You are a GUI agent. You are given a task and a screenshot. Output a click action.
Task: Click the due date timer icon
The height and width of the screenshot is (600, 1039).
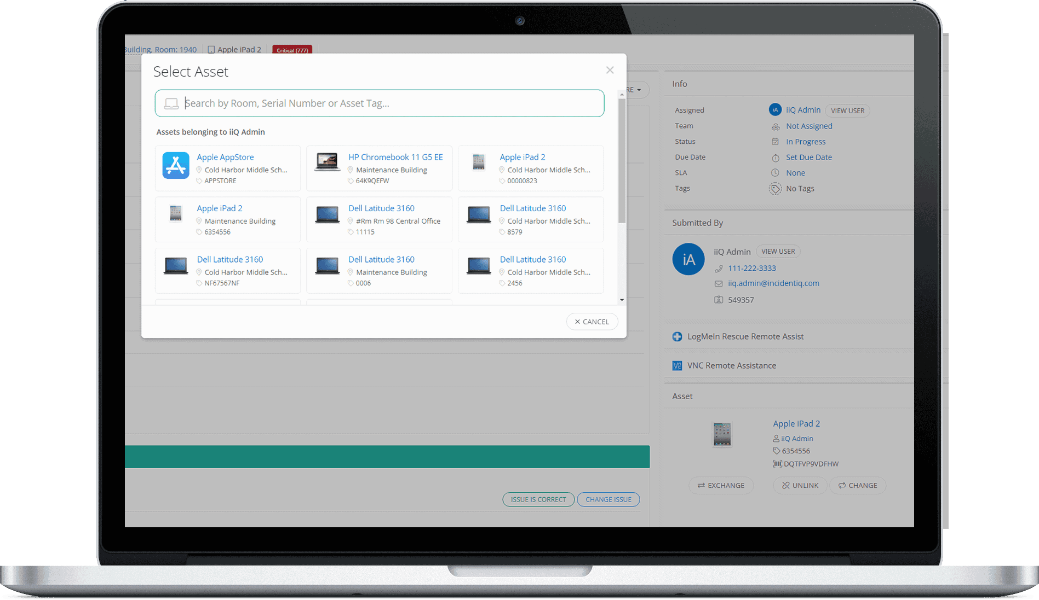776,158
